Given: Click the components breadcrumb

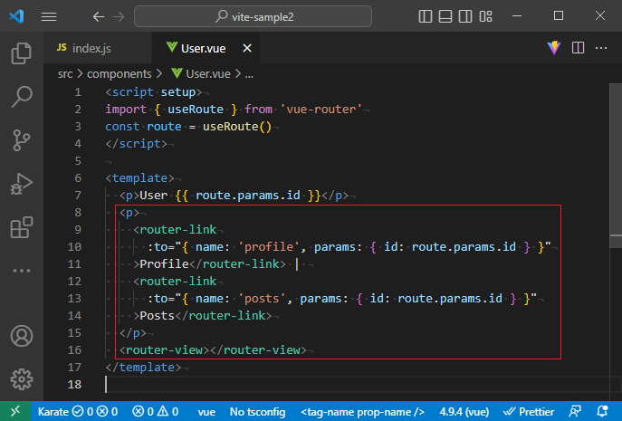Looking at the screenshot, I should click(x=119, y=74).
